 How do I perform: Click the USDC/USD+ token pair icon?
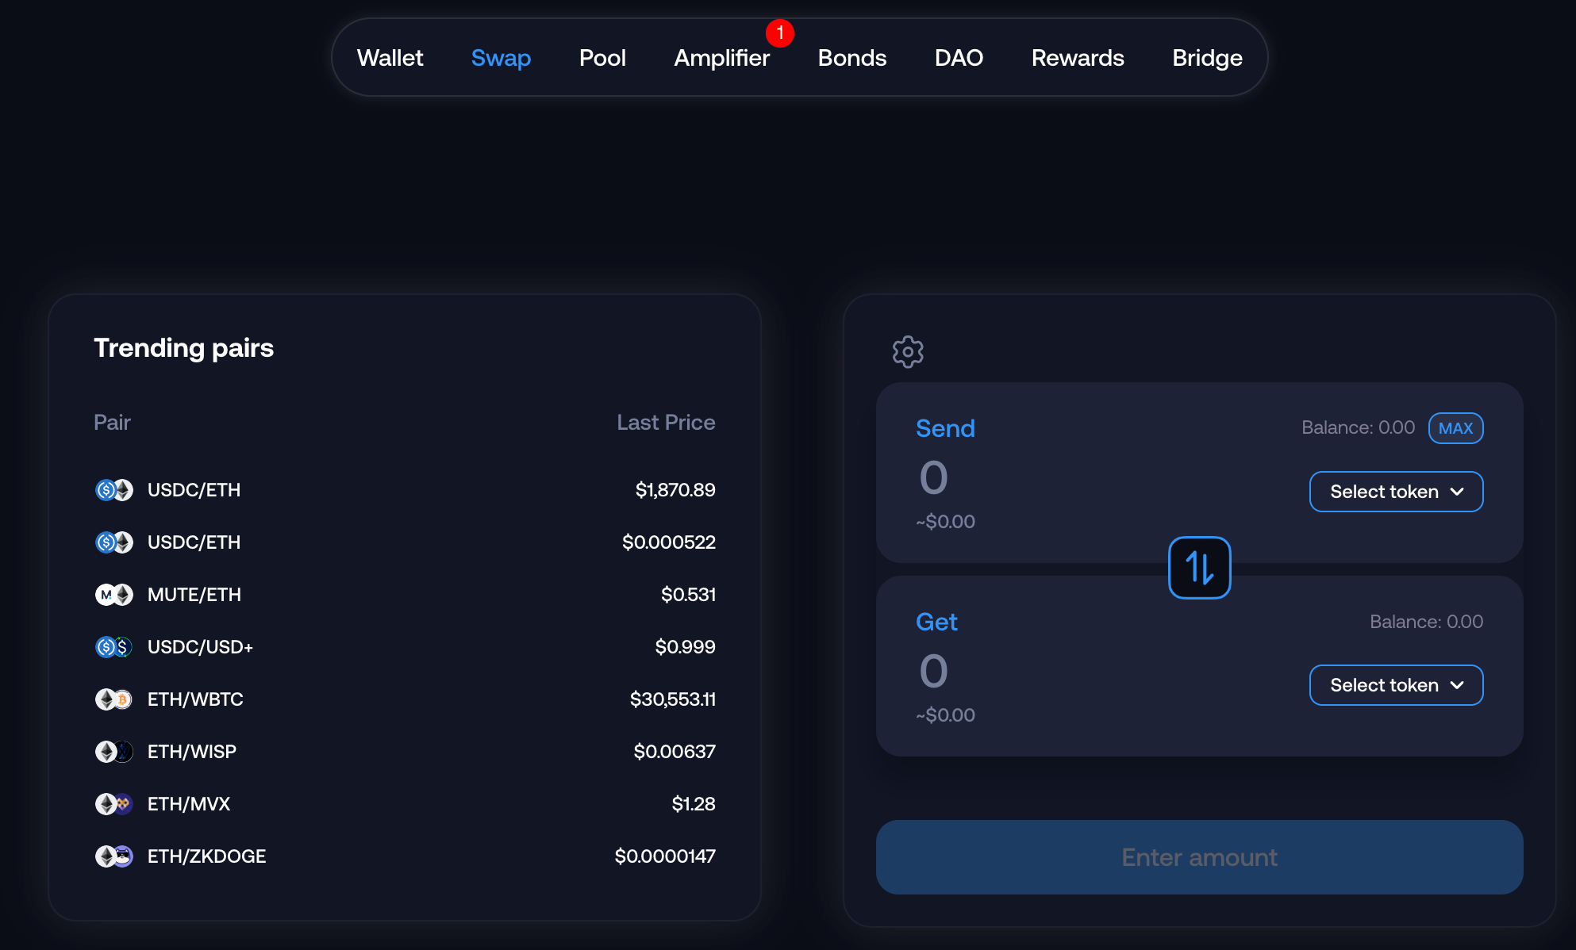point(113,647)
